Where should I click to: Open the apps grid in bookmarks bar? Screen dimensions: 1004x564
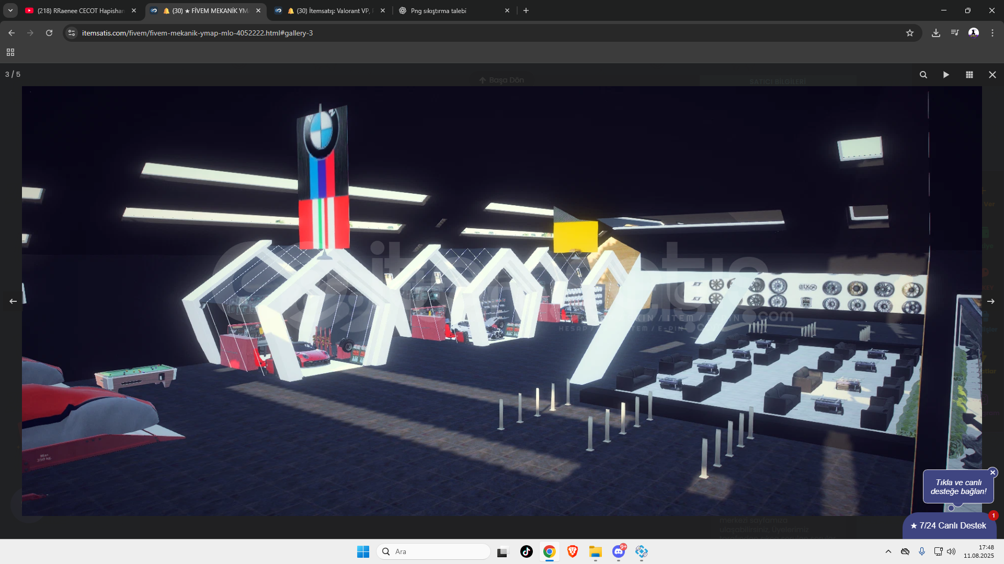(x=10, y=52)
